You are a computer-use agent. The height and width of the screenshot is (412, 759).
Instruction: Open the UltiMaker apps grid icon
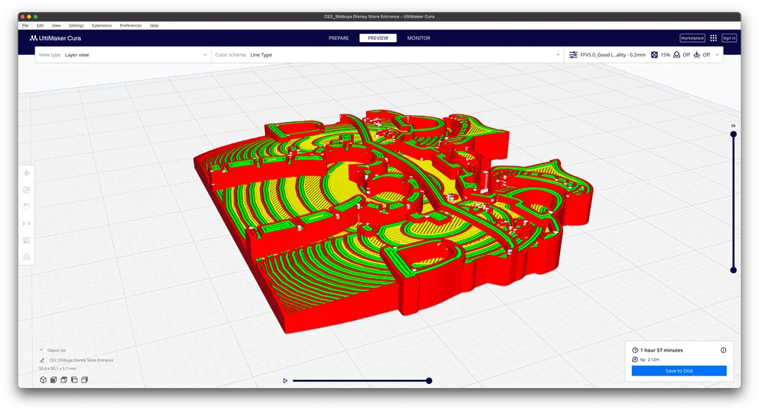pyautogui.click(x=713, y=38)
